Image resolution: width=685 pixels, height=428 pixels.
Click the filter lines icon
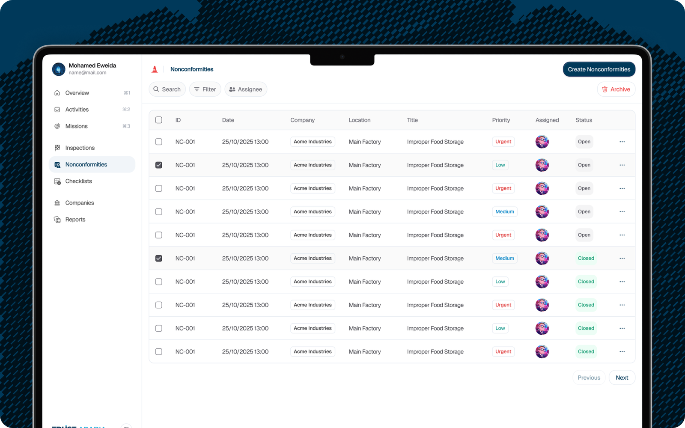click(x=197, y=89)
